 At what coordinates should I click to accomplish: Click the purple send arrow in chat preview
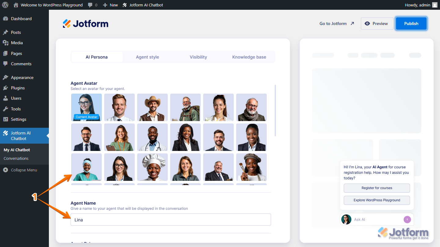click(407, 220)
